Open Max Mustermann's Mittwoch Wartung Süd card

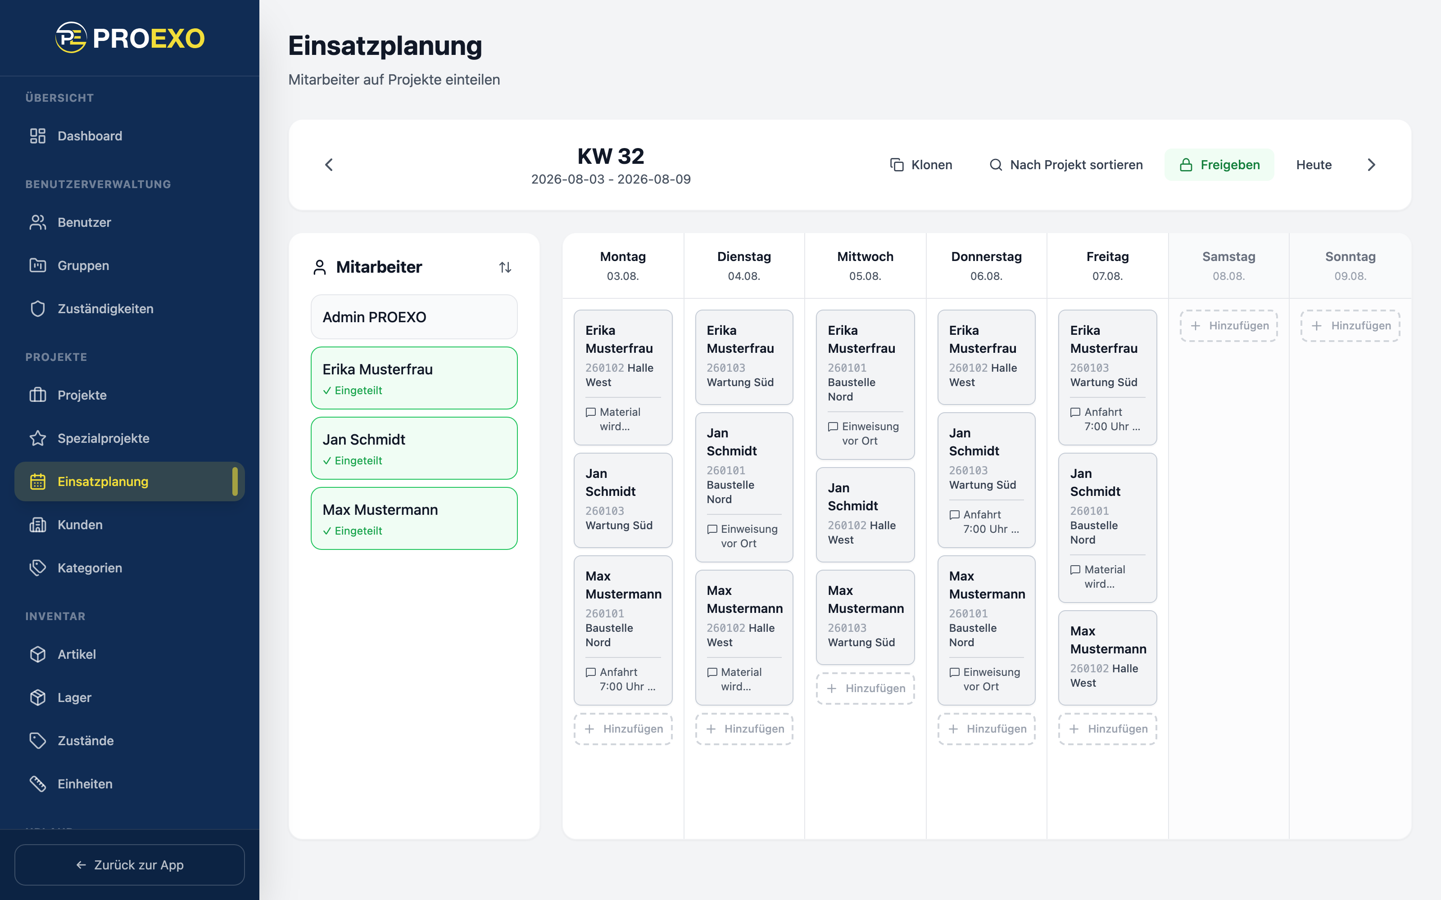pos(865,617)
